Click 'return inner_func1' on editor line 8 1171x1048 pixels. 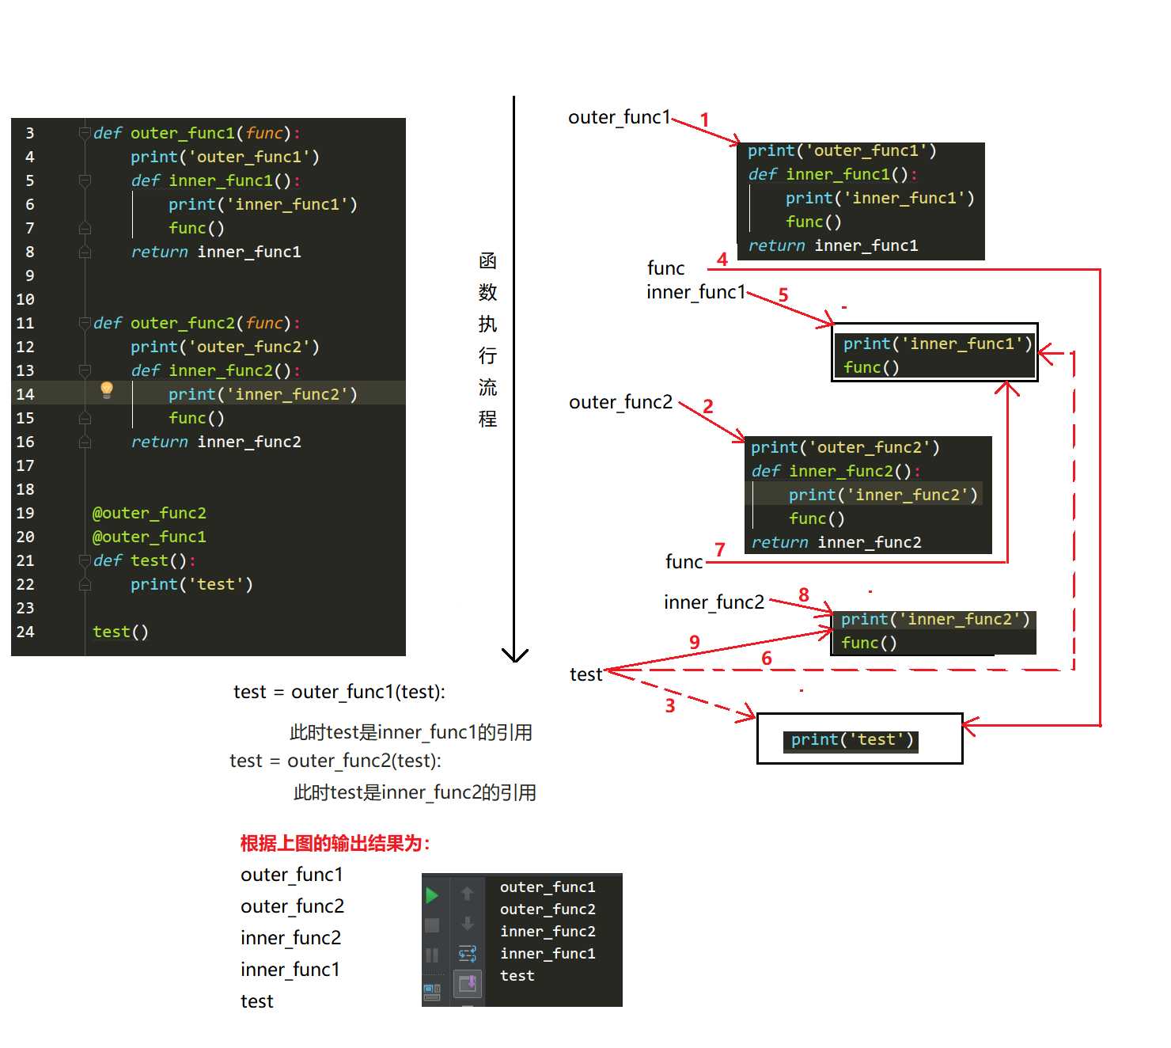216,253
